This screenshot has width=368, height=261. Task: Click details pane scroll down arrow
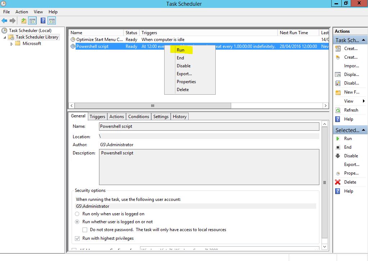(x=324, y=247)
